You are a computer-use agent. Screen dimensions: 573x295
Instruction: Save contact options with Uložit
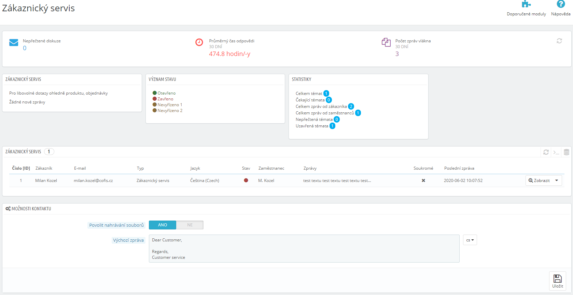click(x=558, y=281)
